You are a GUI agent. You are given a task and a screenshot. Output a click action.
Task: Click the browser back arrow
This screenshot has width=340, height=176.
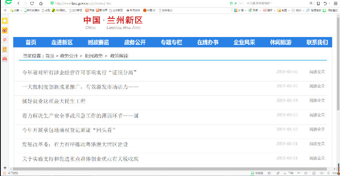[19, 3]
